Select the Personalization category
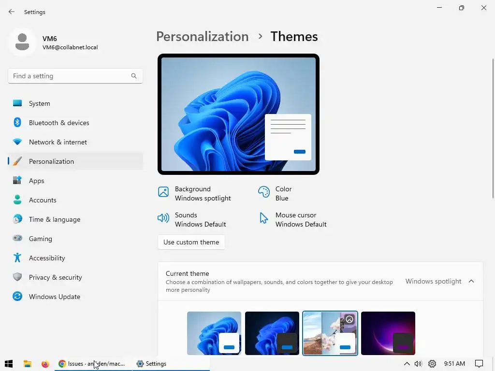Viewport: 495px width, 371px height. pyautogui.click(x=75, y=161)
